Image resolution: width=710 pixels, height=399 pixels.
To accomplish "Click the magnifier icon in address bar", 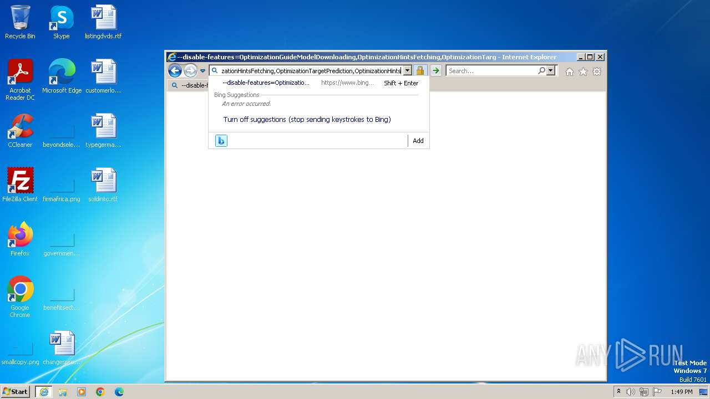I will tap(215, 71).
